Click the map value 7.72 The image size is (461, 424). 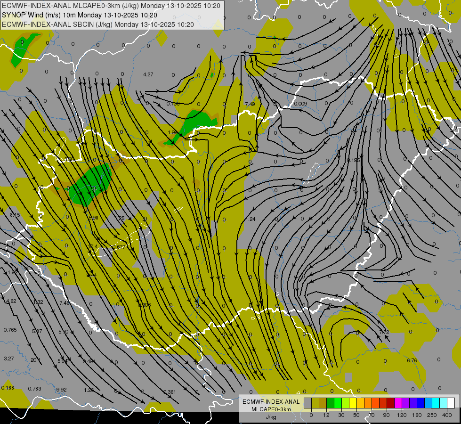coord(384,332)
